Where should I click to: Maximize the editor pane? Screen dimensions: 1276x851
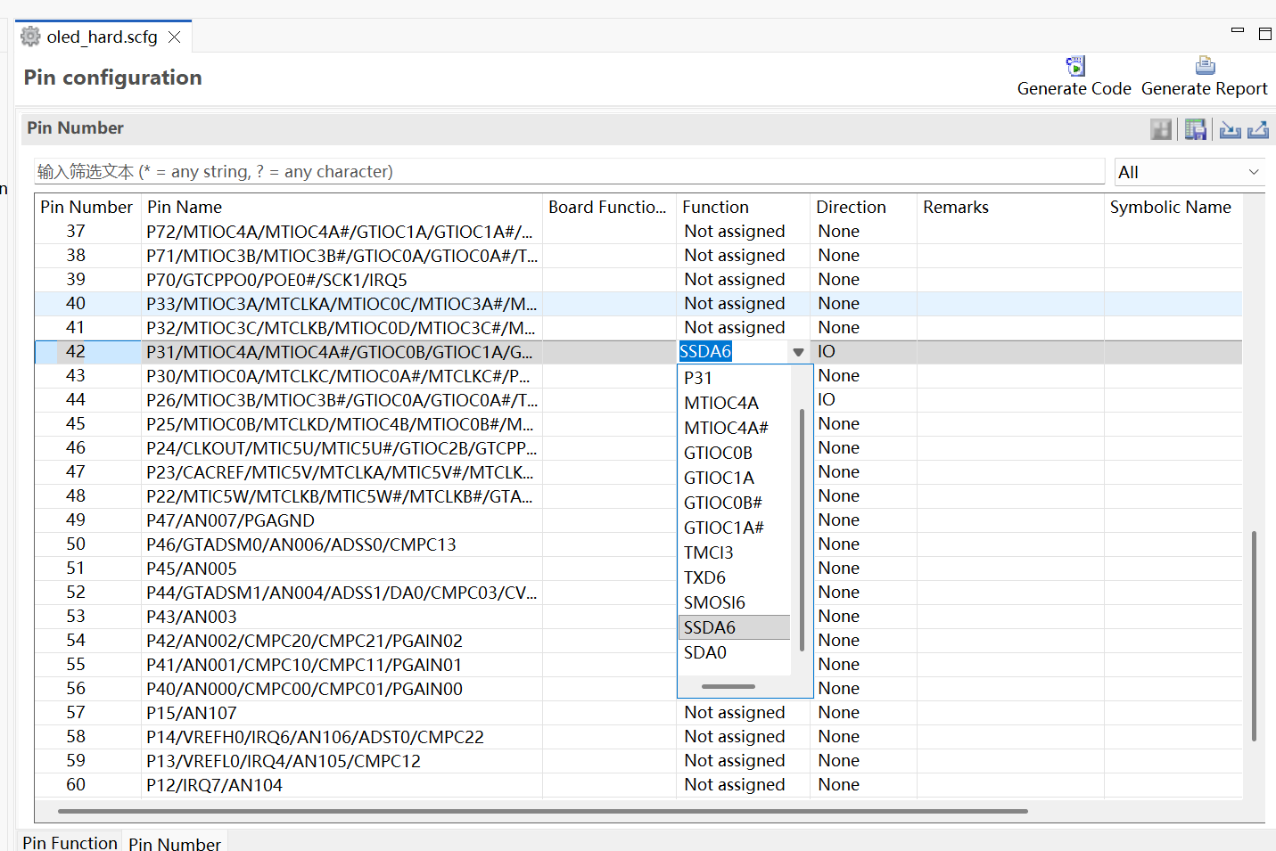point(1264,34)
